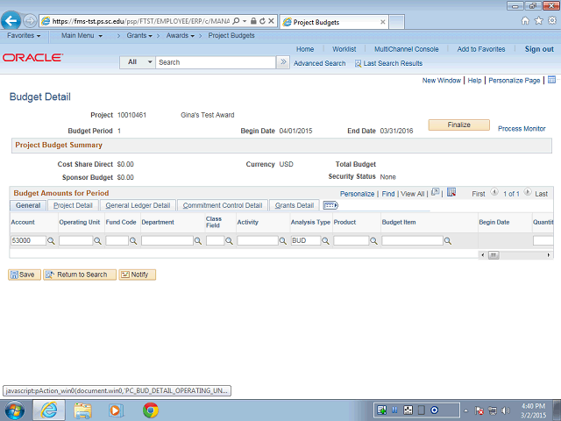Screen dimensions: 561x421
Task: Open the Favorites dropdown menu
Action: [x=24, y=35]
